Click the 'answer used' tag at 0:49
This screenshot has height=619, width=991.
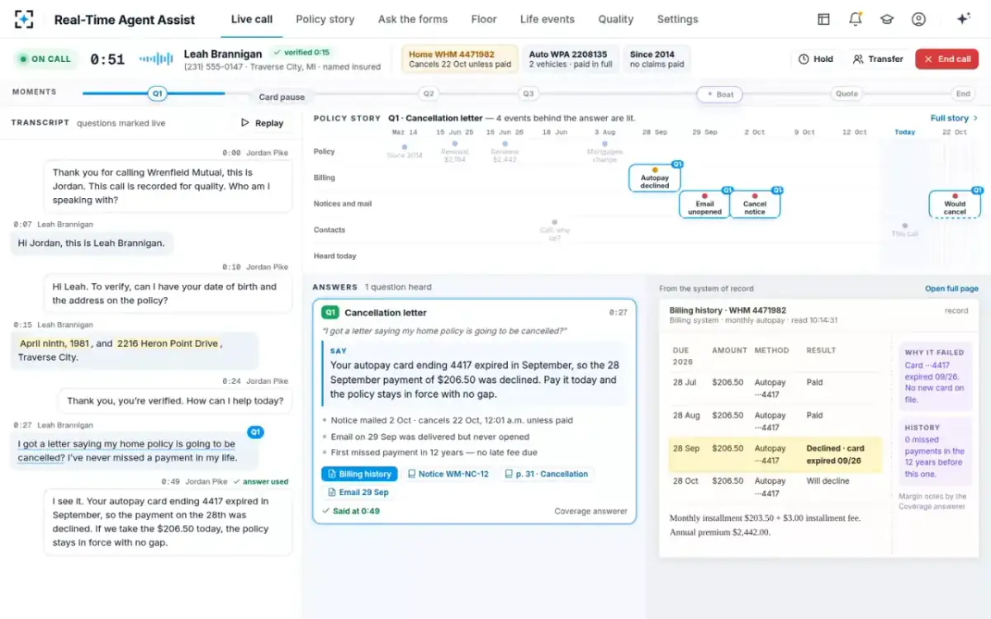pyautogui.click(x=260, y=481)
